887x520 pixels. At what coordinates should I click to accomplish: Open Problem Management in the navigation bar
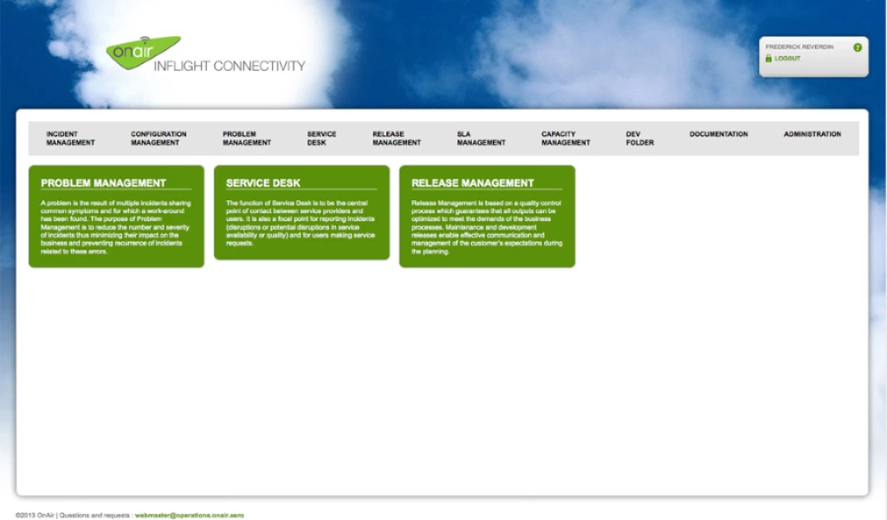pos(246,139)
